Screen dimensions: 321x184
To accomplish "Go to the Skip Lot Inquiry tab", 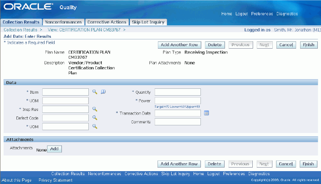I will coord(148,22).
